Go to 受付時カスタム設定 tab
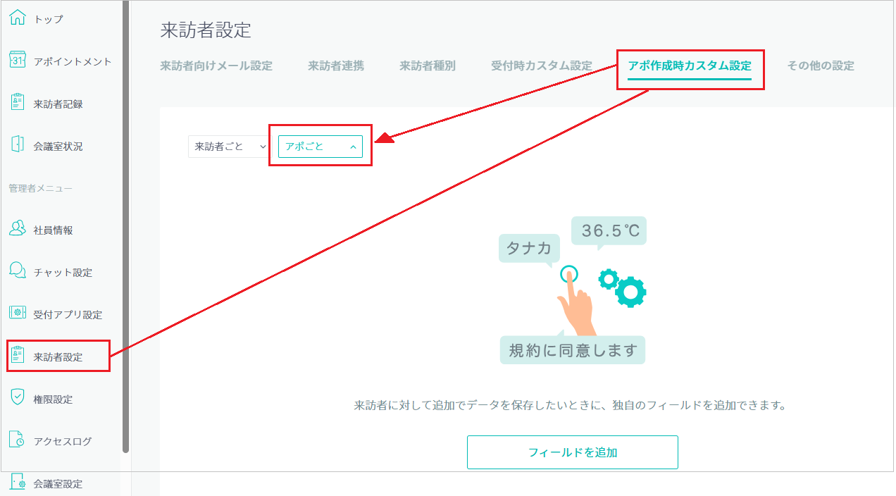 [x=541, y=66]
